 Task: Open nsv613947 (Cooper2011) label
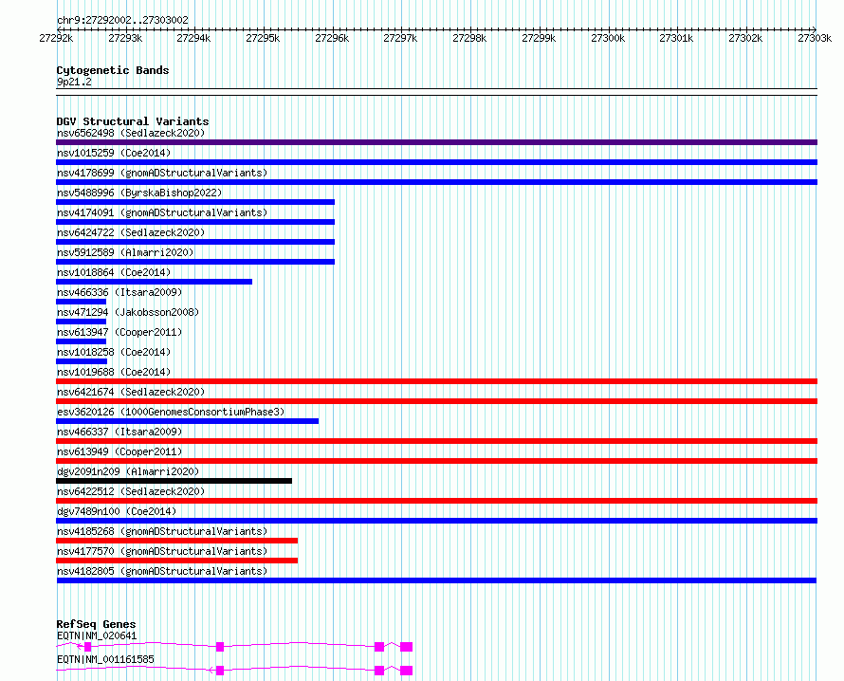119,332
